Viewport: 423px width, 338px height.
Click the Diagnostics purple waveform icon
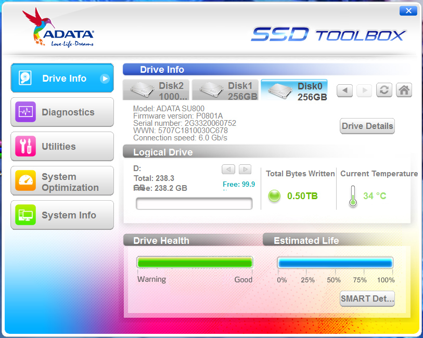pos(25,112)
